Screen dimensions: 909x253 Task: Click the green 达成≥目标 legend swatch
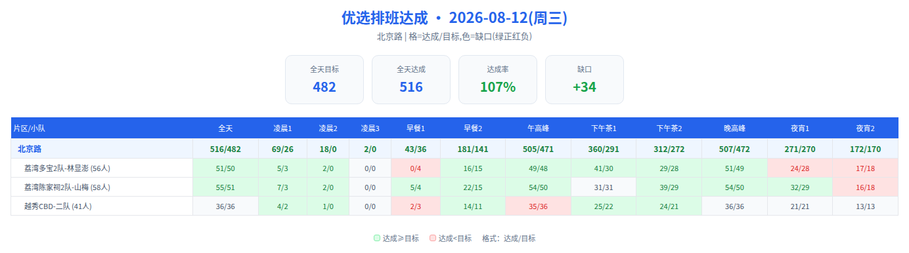(x=377, y=239)
